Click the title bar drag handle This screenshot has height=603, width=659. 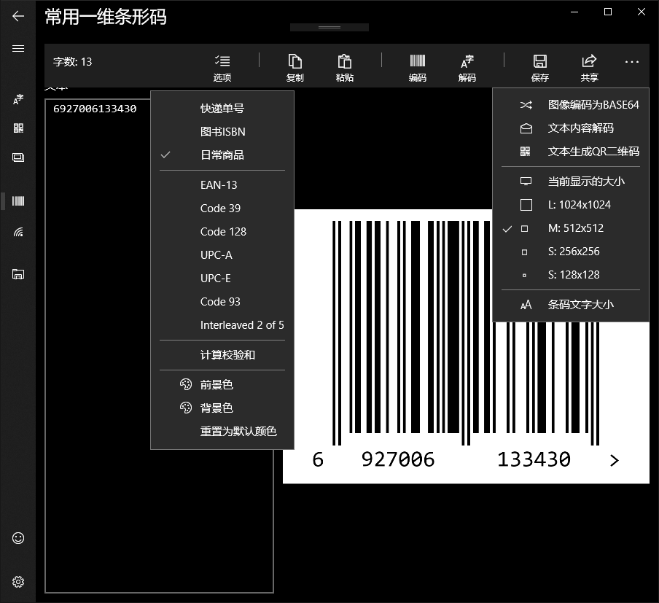(329, 27)
